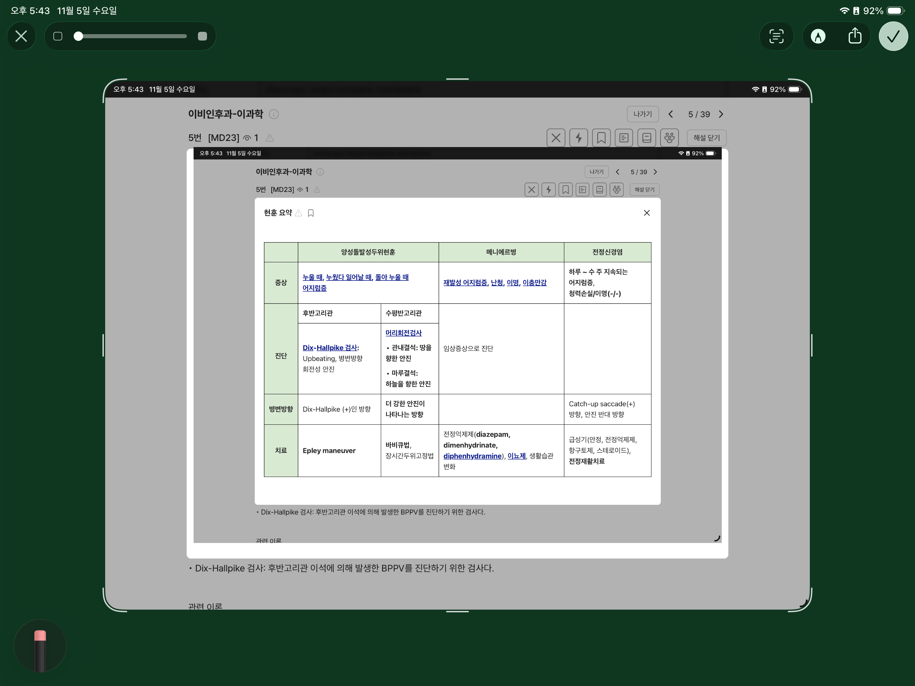Grab the top-left crop corner handle

pos(109,84)
